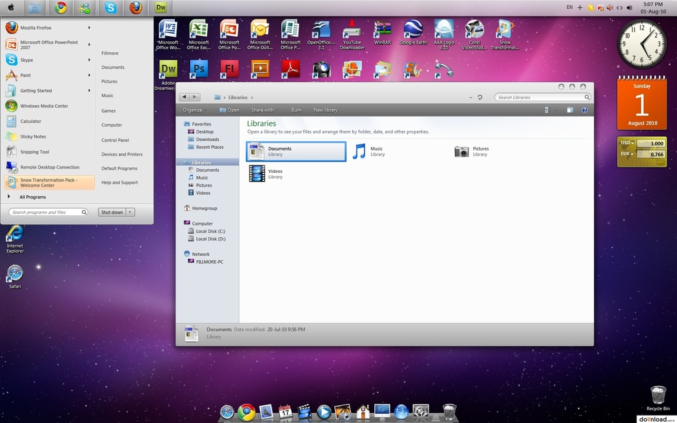Open Safari desktop shortcut
Screen dimensions: 677x423
tap(15, 277)
